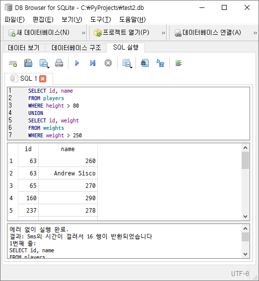The height and width of the screenshot is (281, 259).
Task: Click the Find and replace icon
Action: pyautogui.click(x=160, y=63)
